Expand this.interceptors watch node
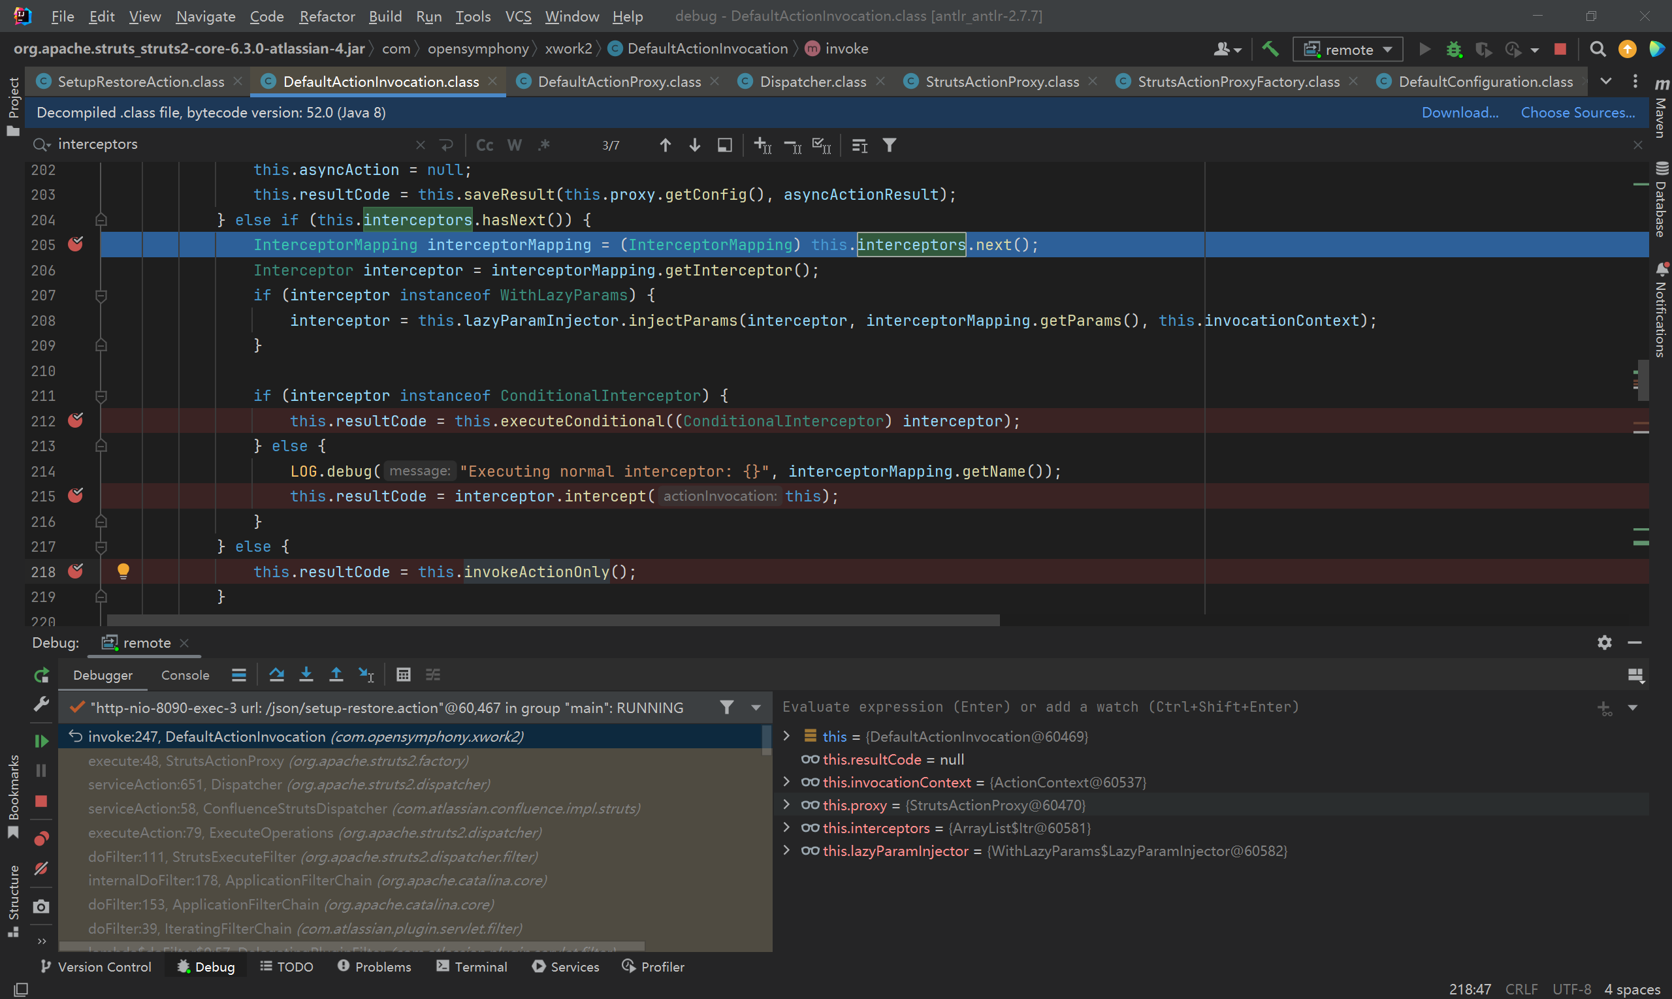The image size is (1672, 999). click(786, 827)
